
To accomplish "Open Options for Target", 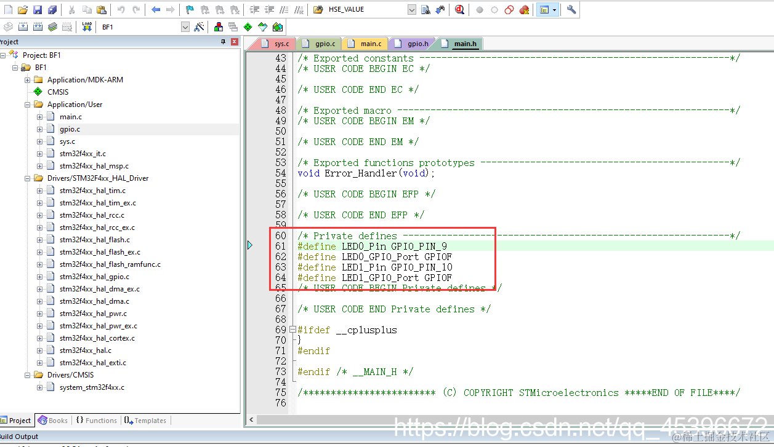I will pyautogui.click(x=199, y=27).
